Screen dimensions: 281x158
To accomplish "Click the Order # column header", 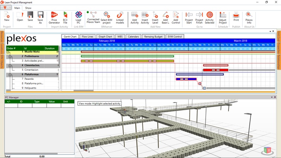I will (15, 49).
